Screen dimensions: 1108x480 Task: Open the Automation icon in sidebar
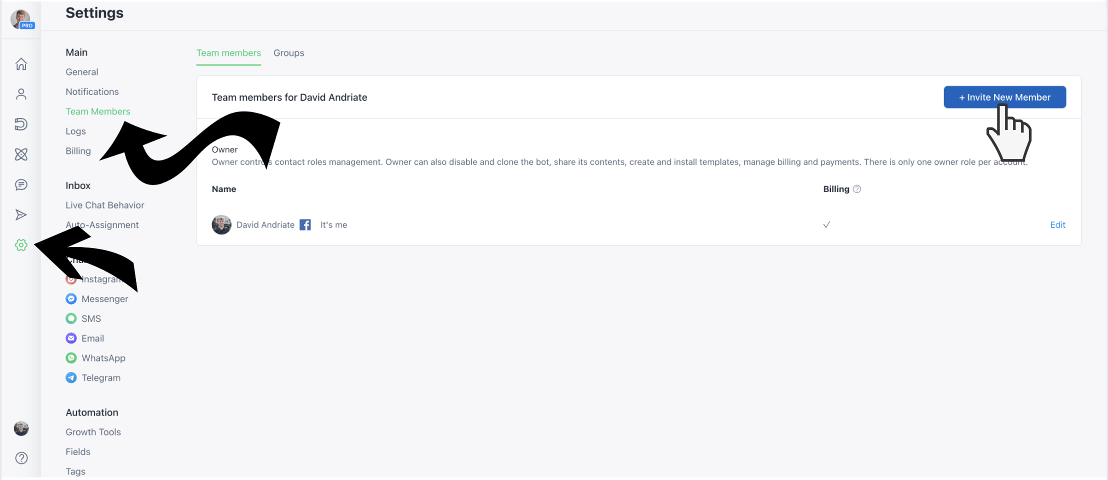coord(21,124)
